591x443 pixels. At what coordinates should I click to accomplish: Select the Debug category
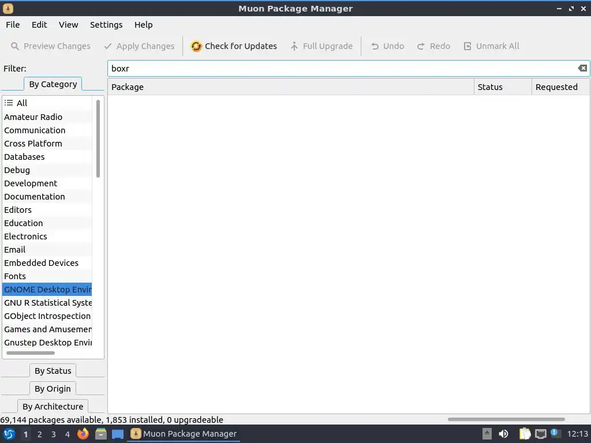(x=47, y=170)
